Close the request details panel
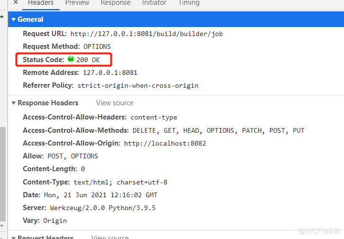Image resolution: width=344 pixels, height=239 pixels. (x=16, y=2)
